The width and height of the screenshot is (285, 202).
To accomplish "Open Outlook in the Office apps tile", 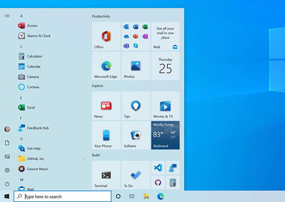I will (126, 27).
